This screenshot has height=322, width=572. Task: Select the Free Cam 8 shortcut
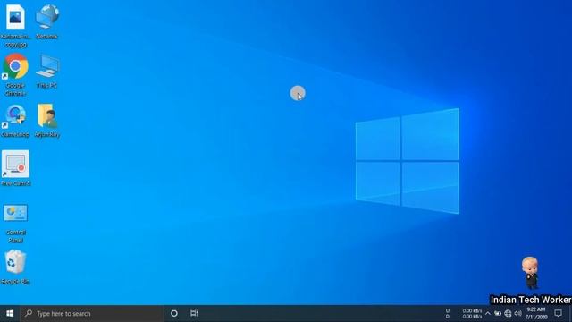click(15, 168)
